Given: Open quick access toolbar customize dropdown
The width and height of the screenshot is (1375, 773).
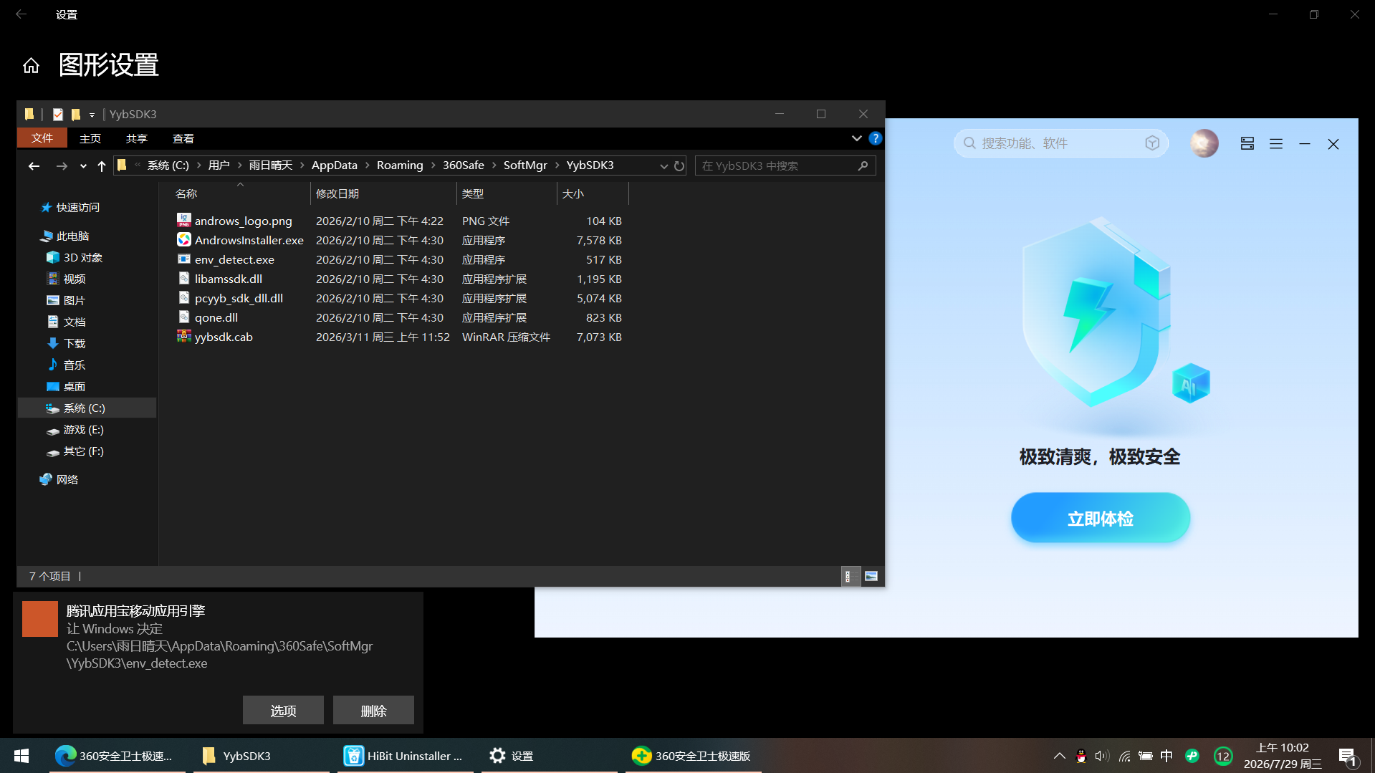Looking at the screenshot, I should tap(92, 115).
